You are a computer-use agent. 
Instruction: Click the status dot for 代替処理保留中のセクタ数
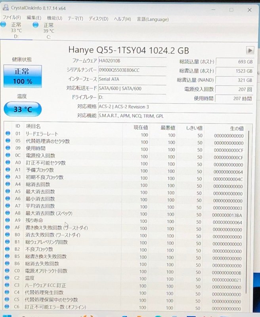tap(7, 299)
